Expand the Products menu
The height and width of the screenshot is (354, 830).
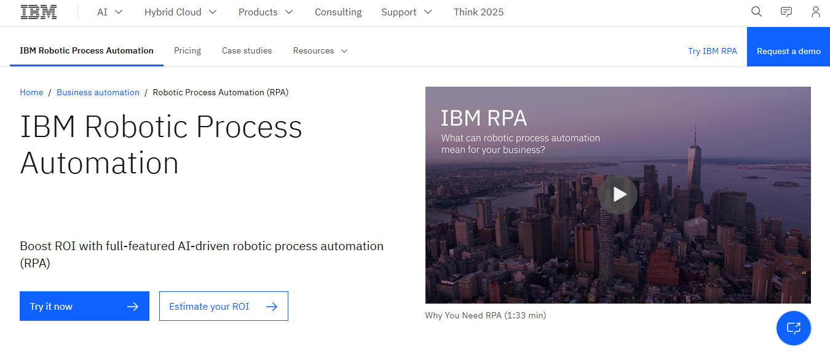tap(266, 12)
